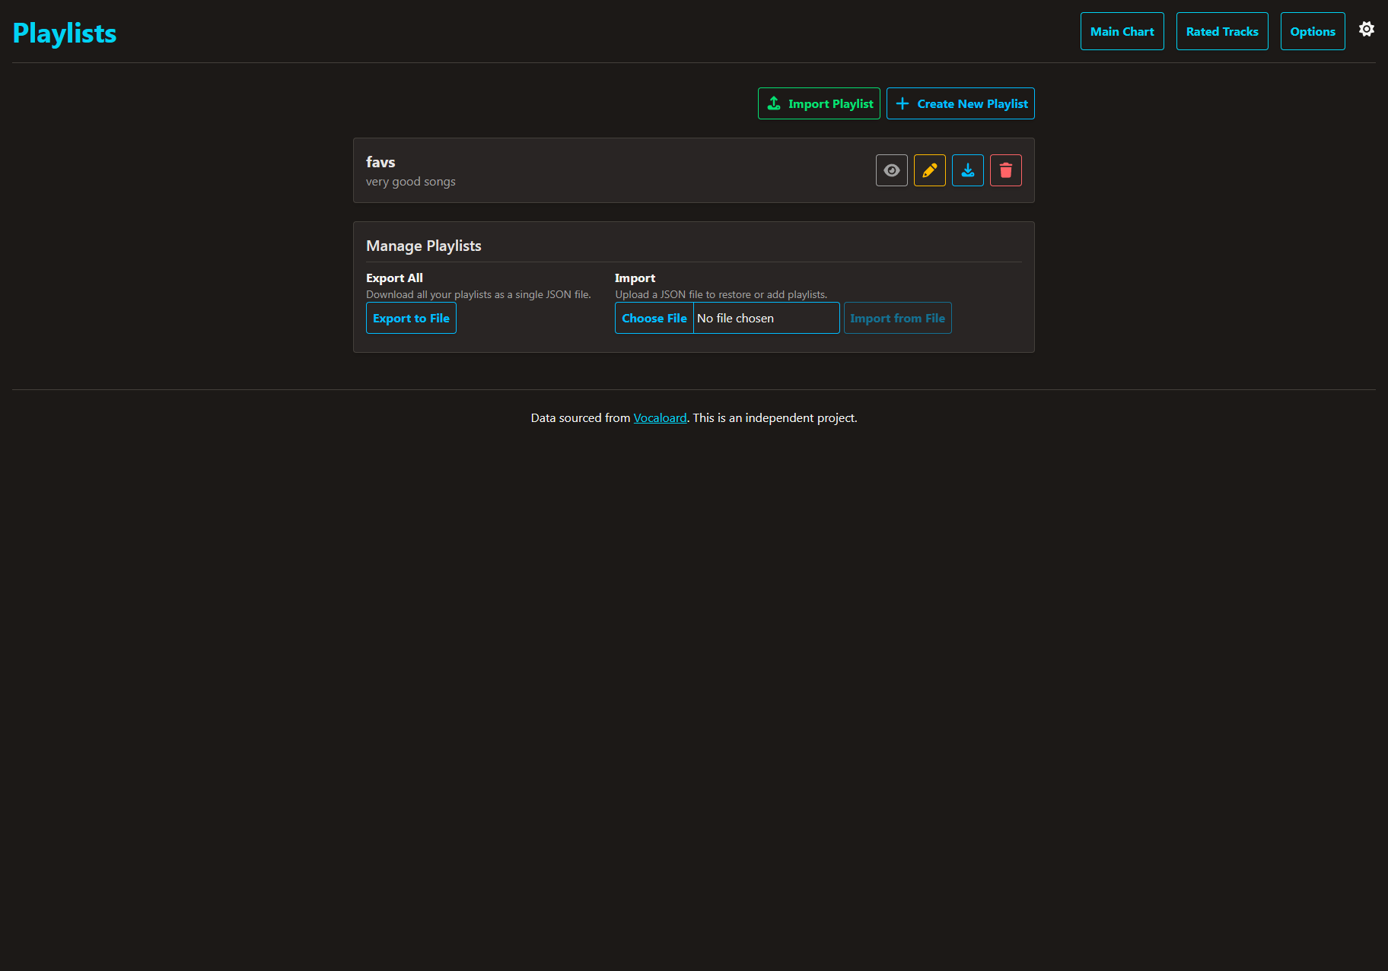Viewport: 1388px width, 971px height.
Task: View the favs playlist with eye icon
Action: (892, 170)
